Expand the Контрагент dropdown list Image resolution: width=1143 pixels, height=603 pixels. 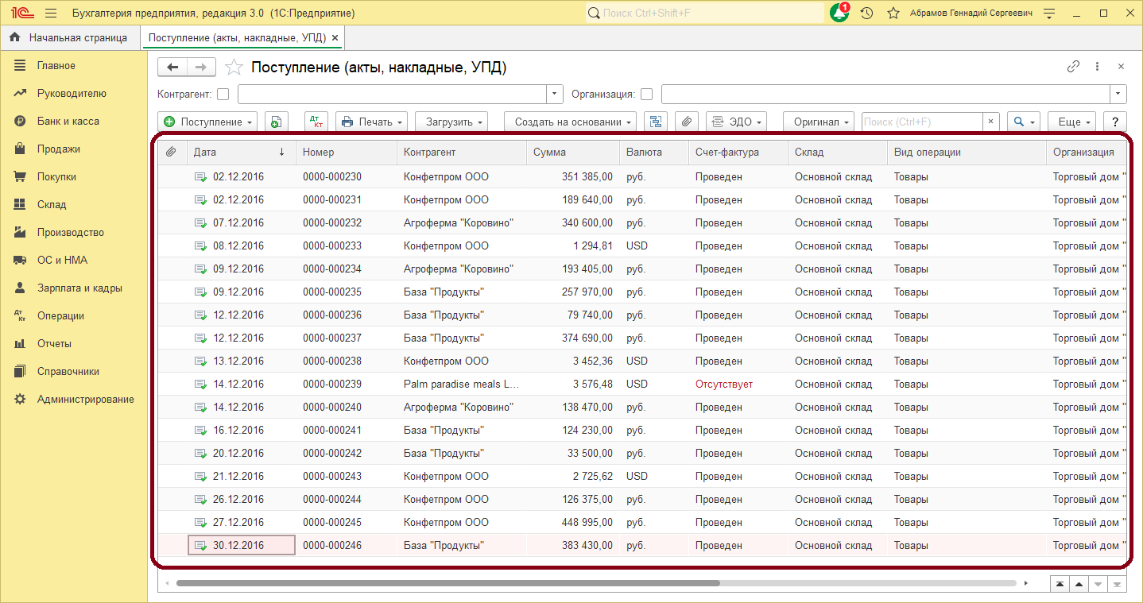coord(555,95)
